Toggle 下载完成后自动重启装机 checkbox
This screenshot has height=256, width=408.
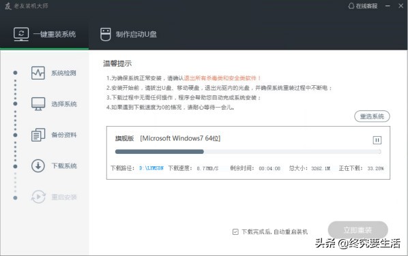[x=235, y=231]
